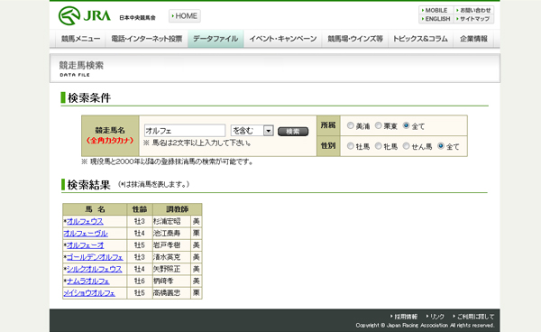The width and height of the screenshot is (541, 332).
Task: Open ご利用に関して footer link
Action: tap(473, 317)
